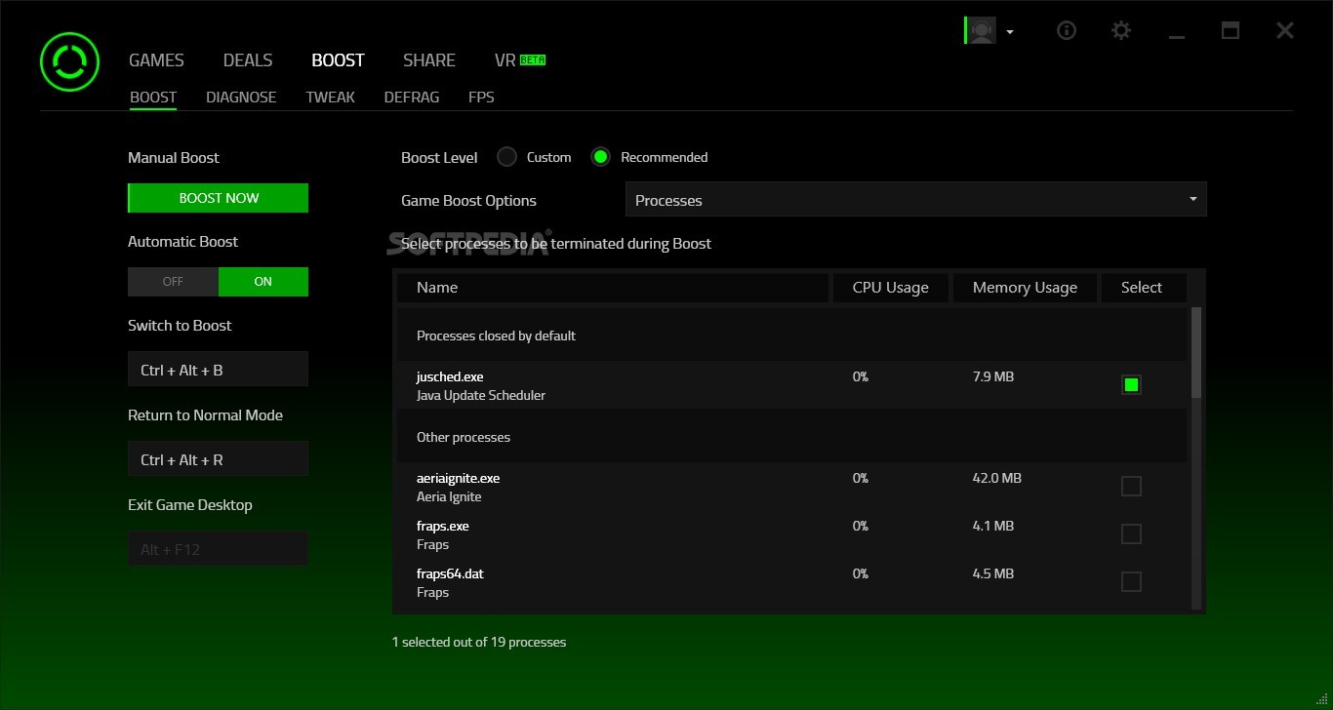
Task: Open settings gear icon
Action: tap(1121, 31)
